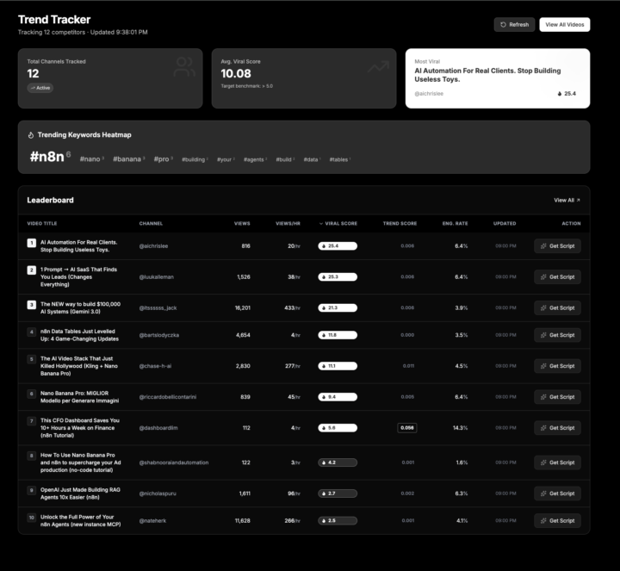Click rank badge 3 in the leaderboard
Image resolution: width=620 pixels, height=571 pixels.
pyautogui.click(x=32, y=305)
